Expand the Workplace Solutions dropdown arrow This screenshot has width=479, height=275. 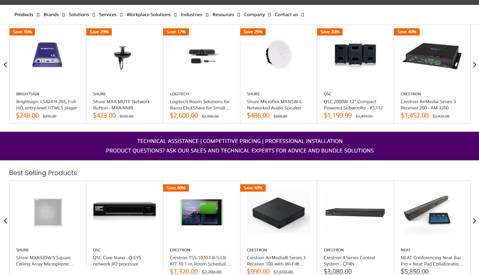(x=175, y=15)
